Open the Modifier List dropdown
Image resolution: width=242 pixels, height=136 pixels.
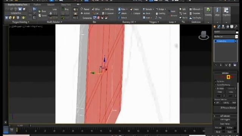coord(226,37)
